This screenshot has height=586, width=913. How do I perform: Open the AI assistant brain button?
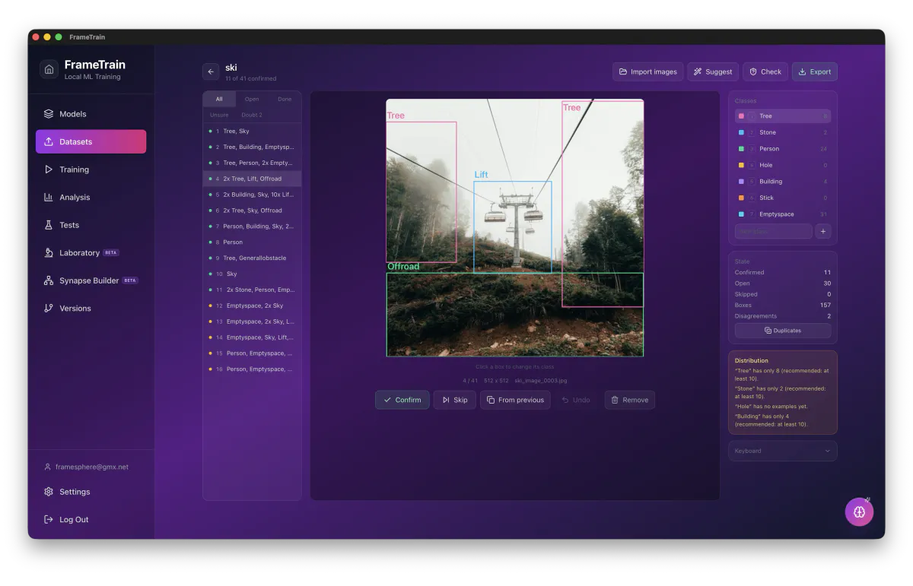(859, 512)
